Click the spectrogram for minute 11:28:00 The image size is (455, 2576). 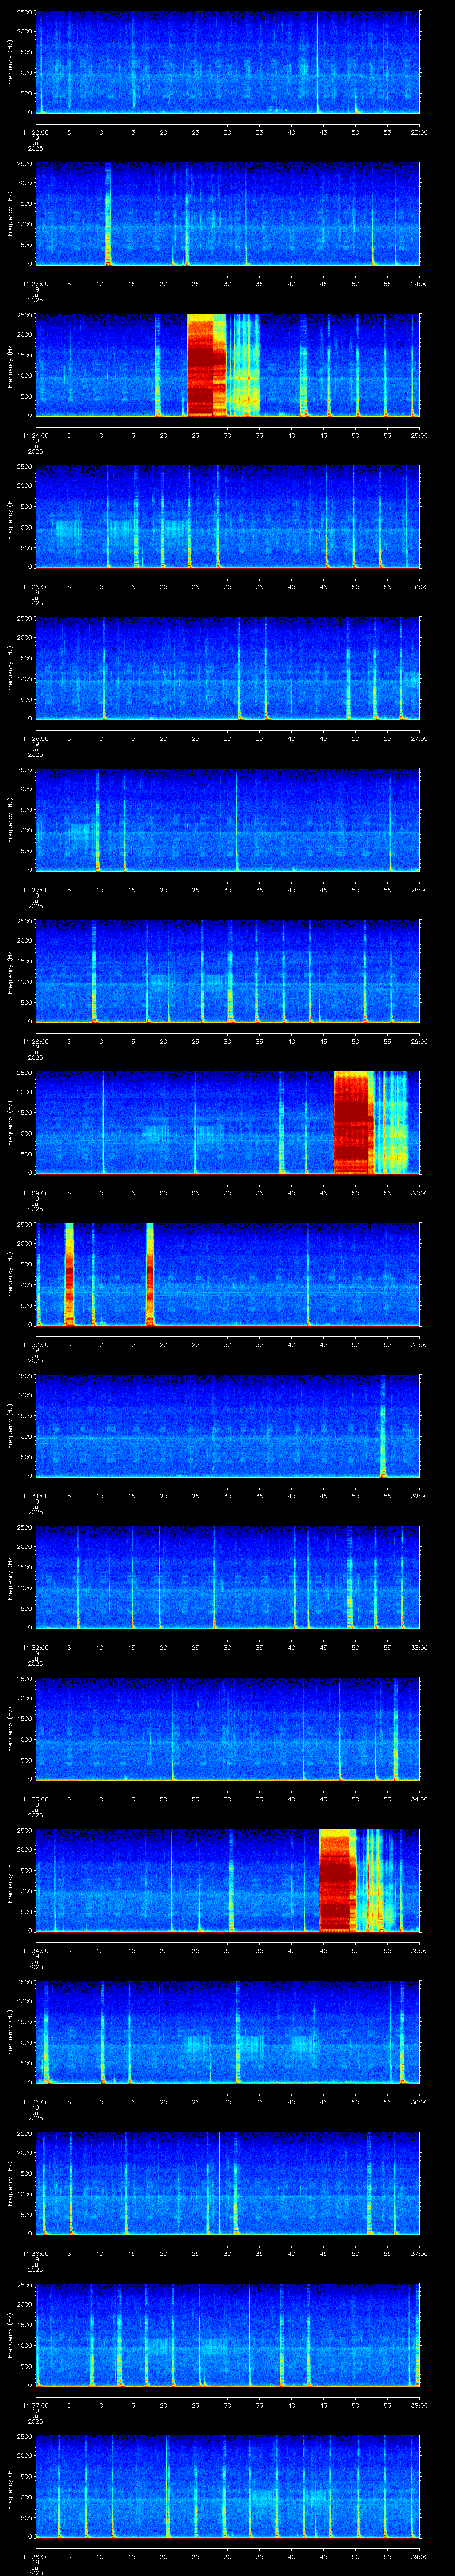pos(227,972)
